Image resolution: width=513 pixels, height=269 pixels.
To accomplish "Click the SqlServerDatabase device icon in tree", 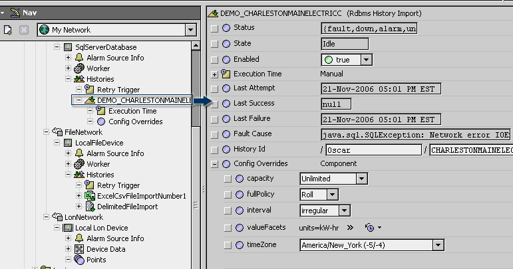I will (69, 47).
